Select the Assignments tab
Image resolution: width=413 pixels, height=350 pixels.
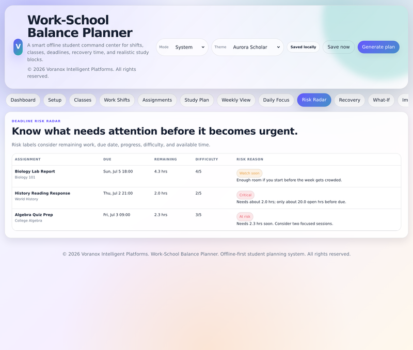point(157,100)
